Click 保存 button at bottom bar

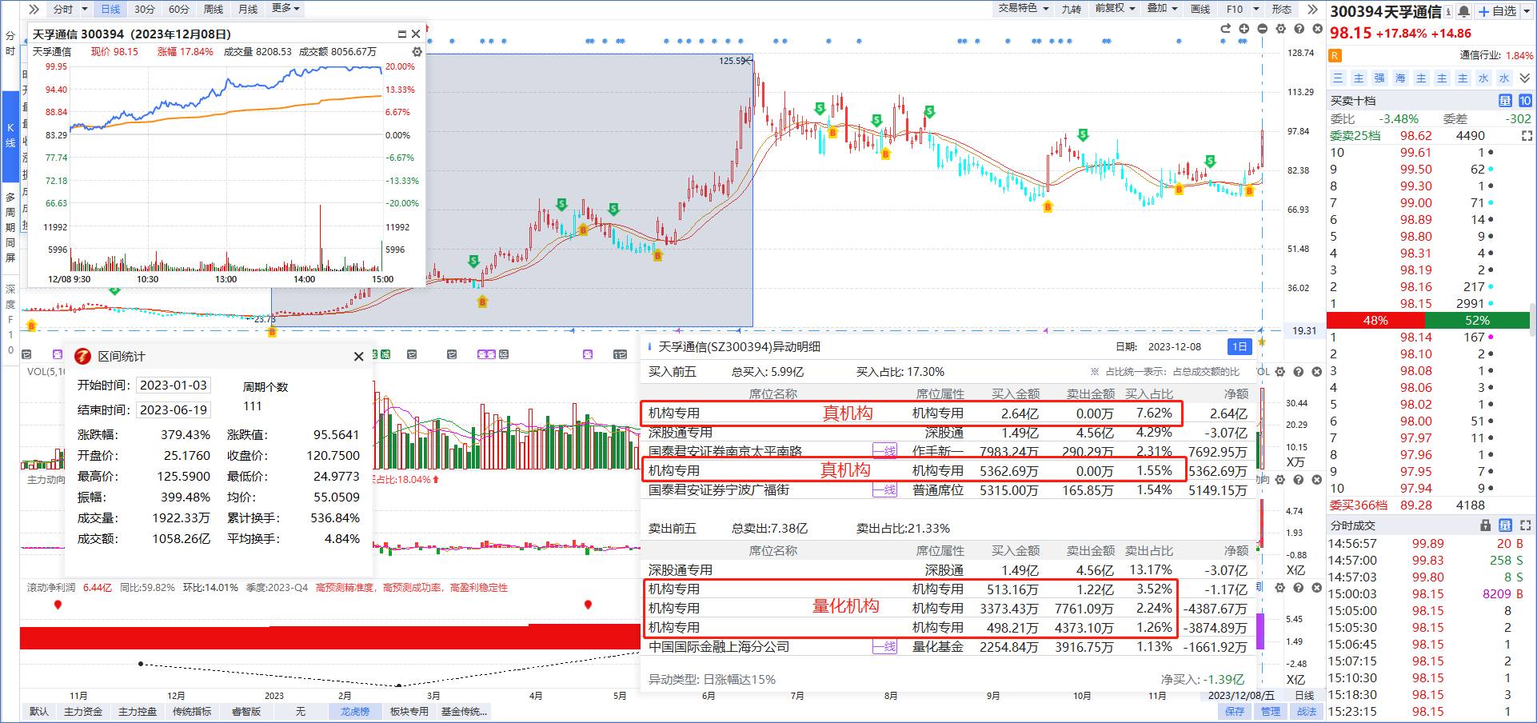[x=1236, y=711]
